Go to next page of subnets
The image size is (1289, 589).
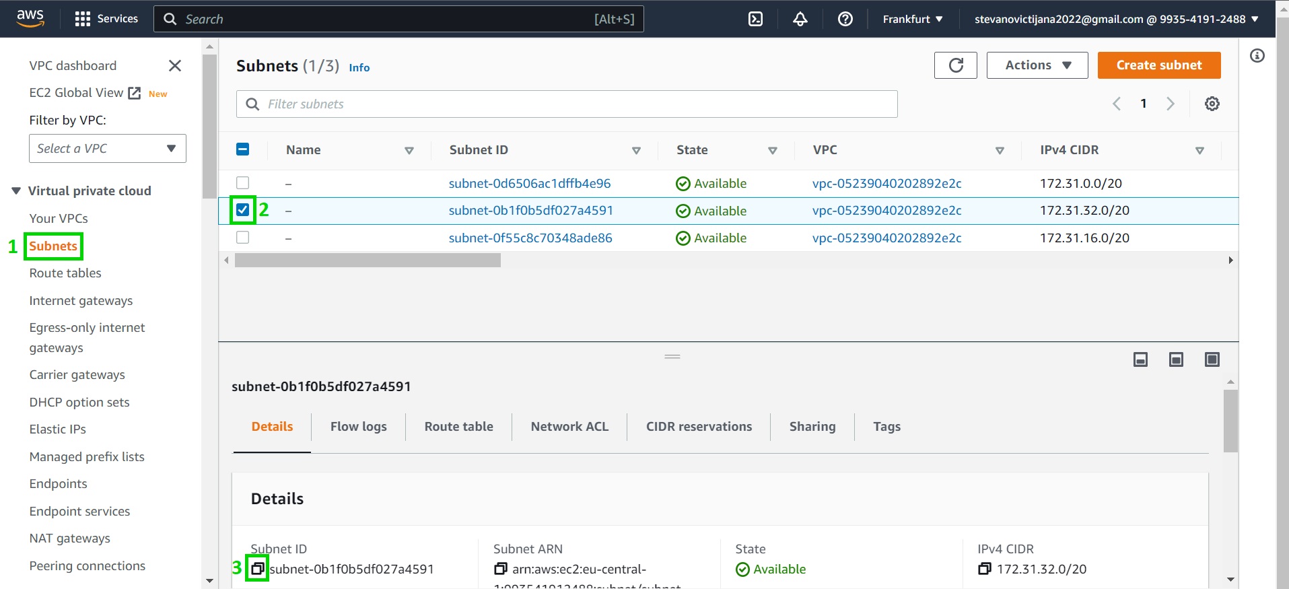1171,104
